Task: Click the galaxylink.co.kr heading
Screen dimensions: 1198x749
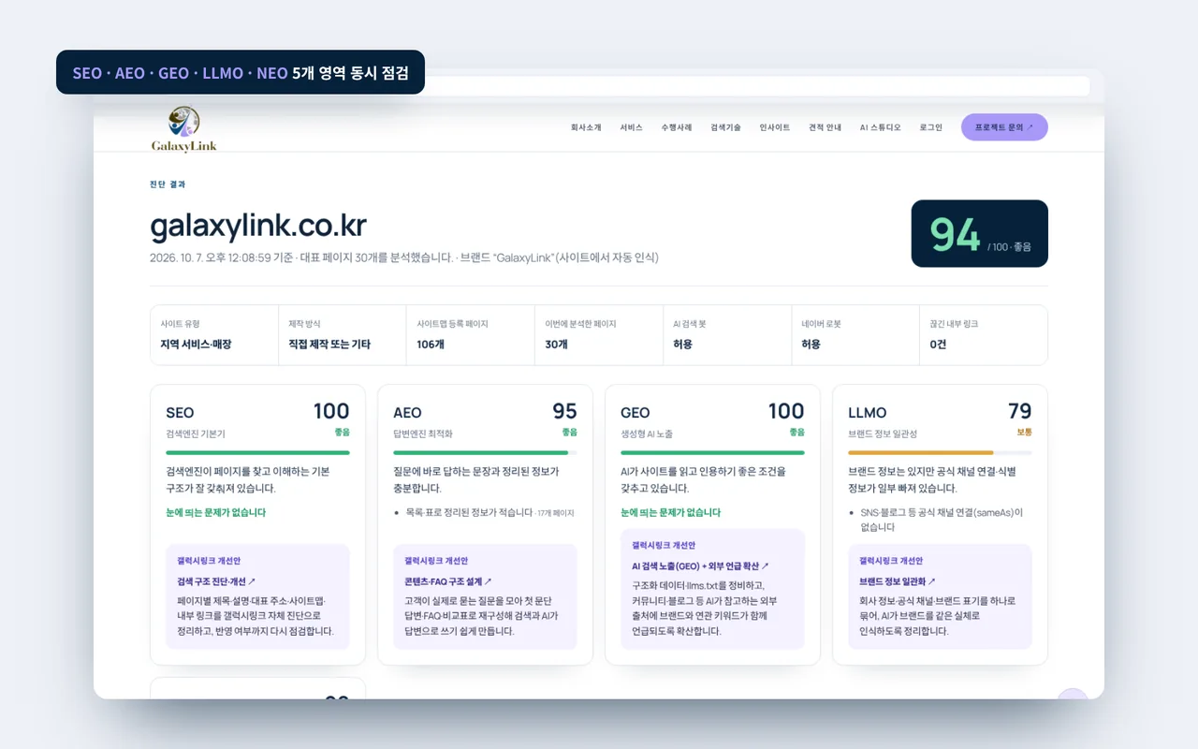Action: 258,226
